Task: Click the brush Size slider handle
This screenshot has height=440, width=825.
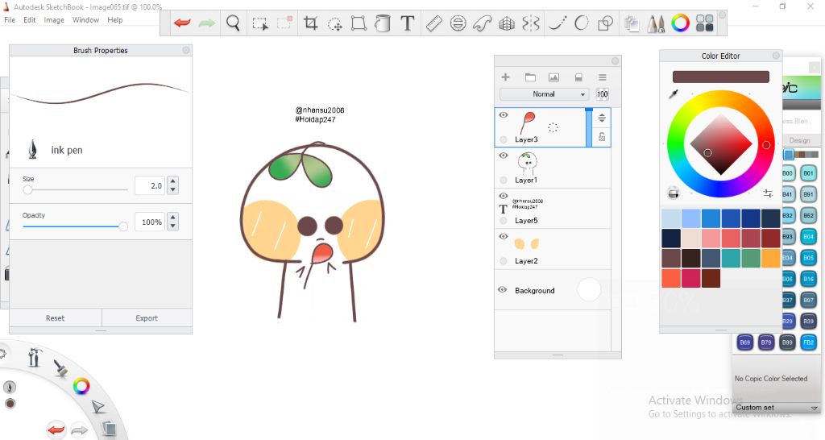Action: [27, 189]
